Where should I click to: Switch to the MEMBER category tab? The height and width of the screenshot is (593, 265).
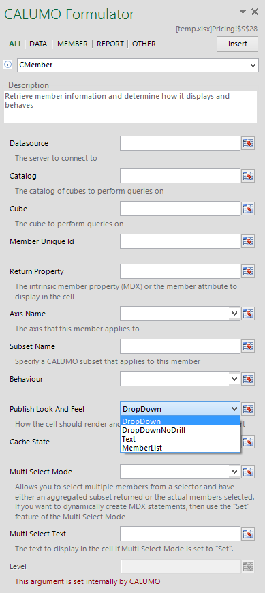(x=72, y=44)
